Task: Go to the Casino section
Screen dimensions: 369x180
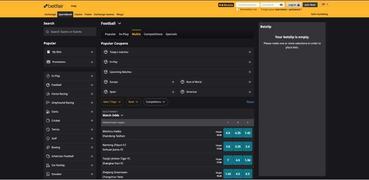Action: 78,14
